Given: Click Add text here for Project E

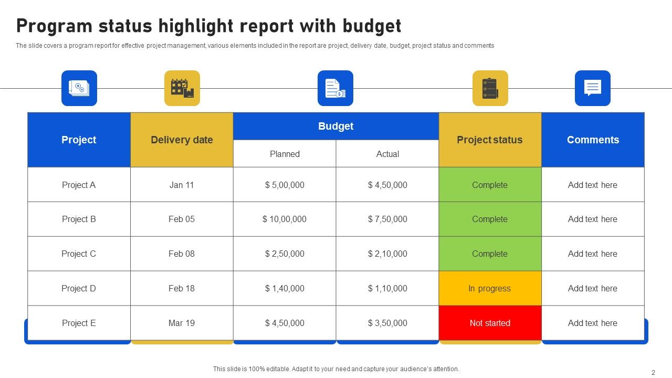Looking at the screenshot, I should click(x=593, y=323).
